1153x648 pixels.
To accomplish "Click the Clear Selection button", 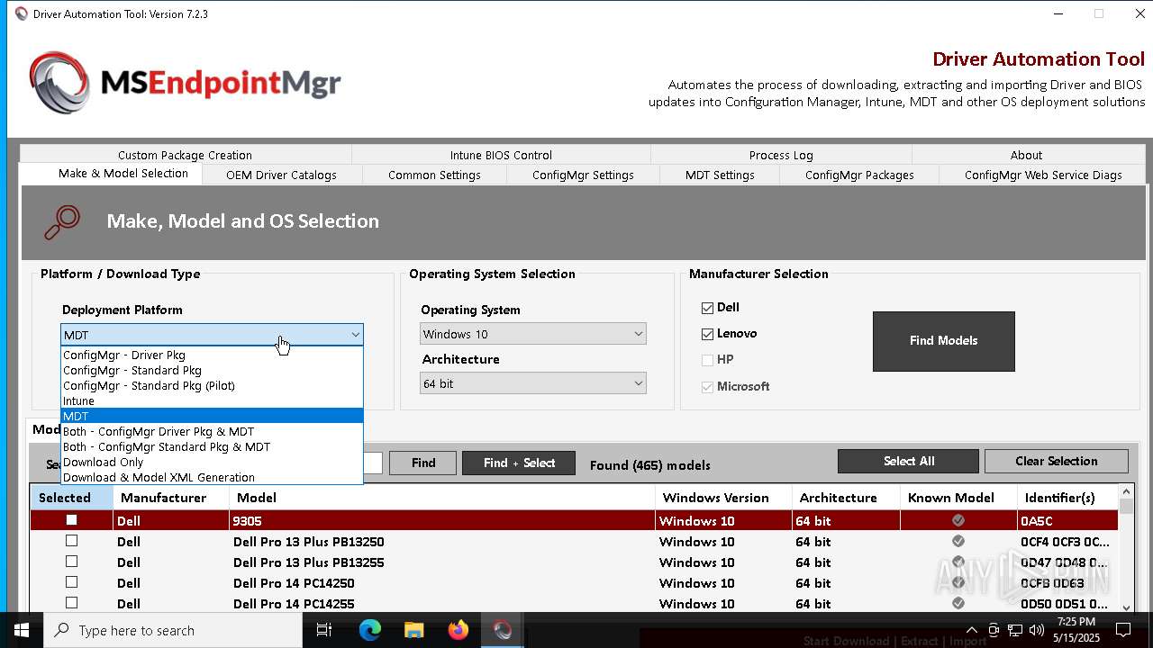I will [x=1056, y=461].
